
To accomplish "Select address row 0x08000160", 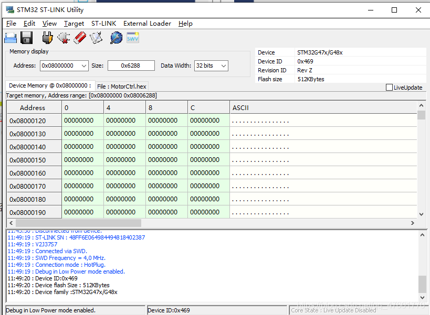I will [34, 173].
